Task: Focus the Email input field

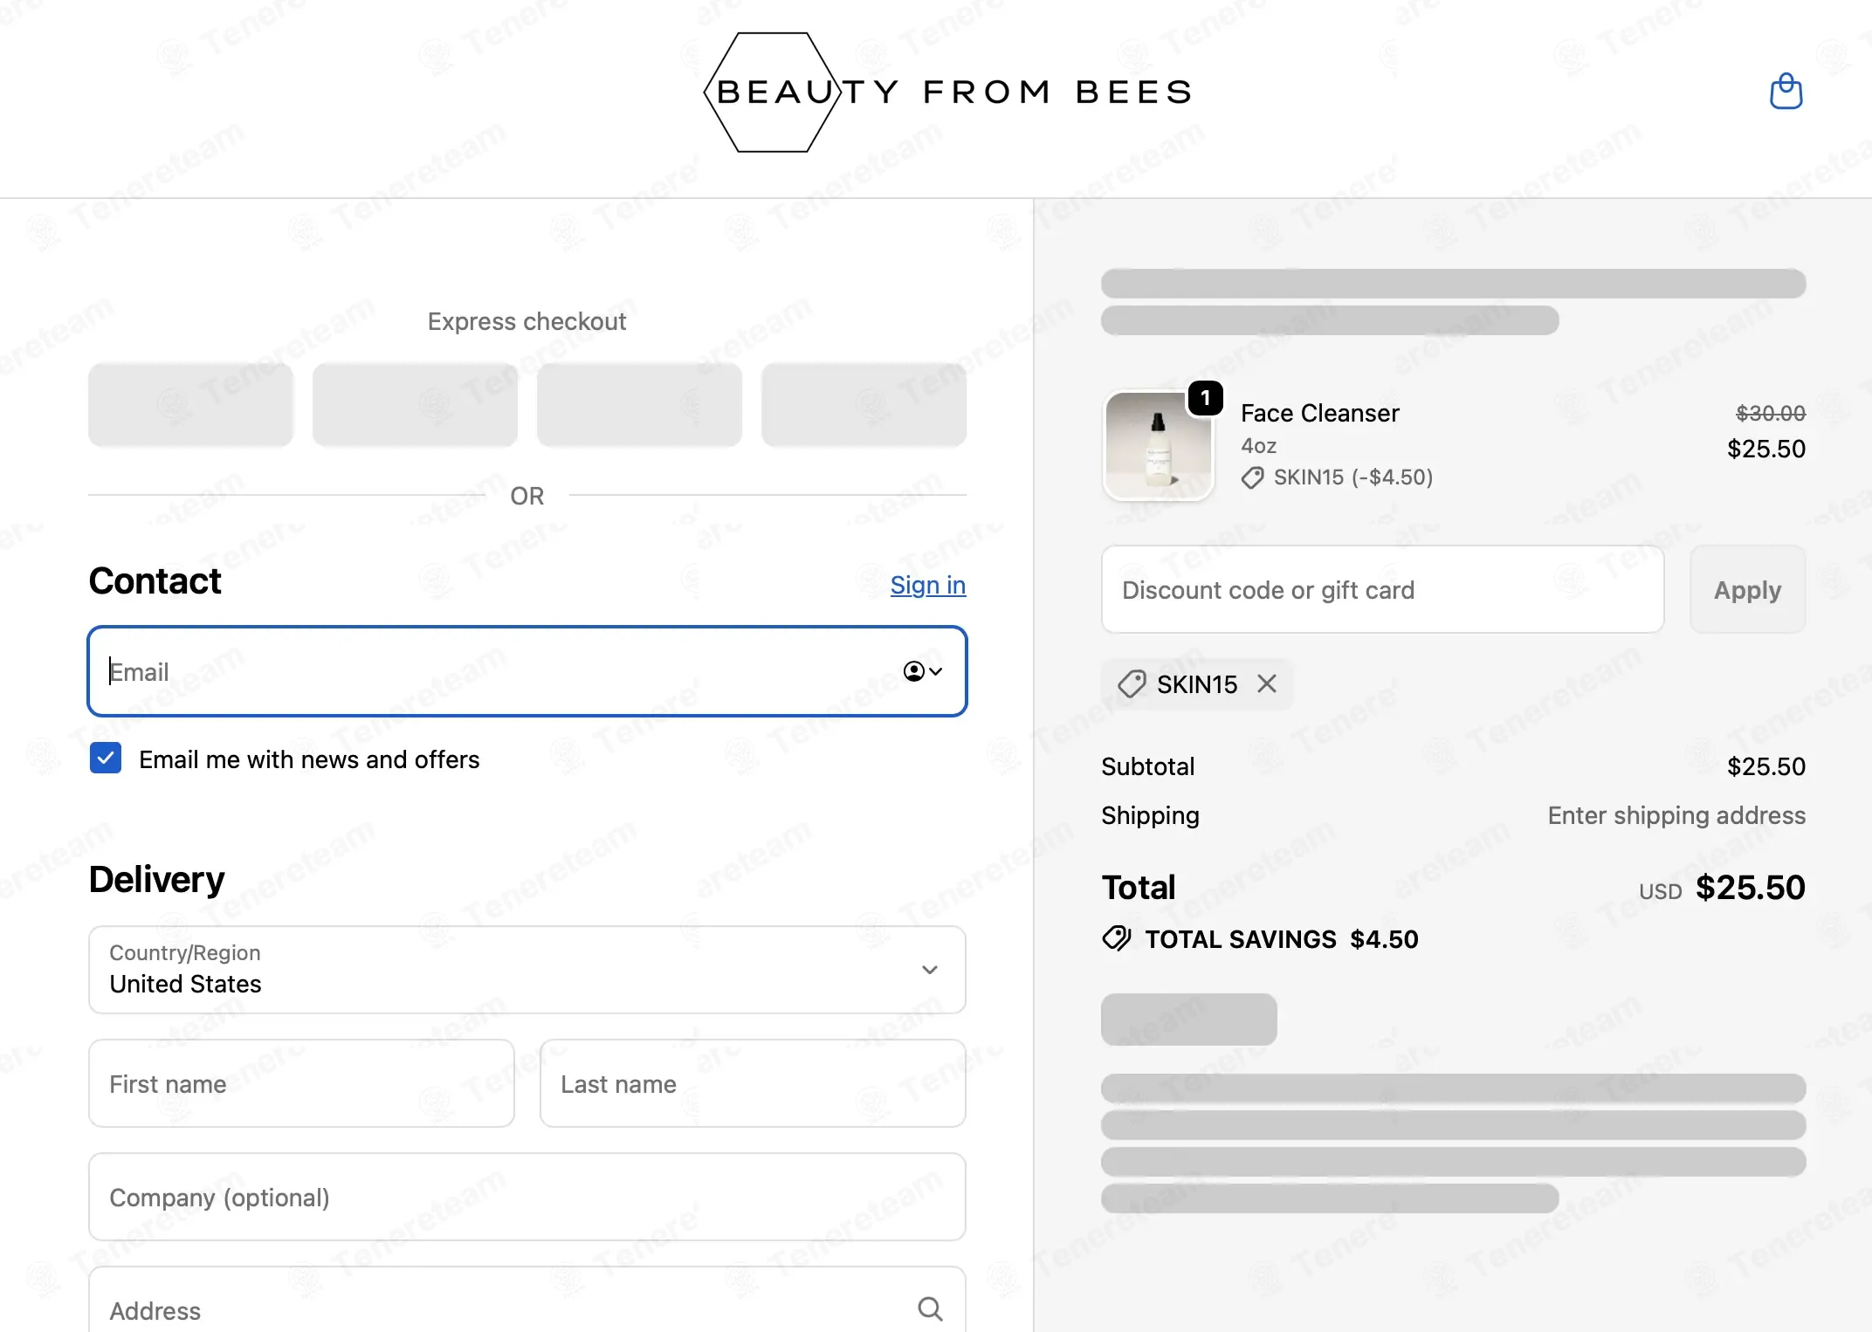Action: 527,671
